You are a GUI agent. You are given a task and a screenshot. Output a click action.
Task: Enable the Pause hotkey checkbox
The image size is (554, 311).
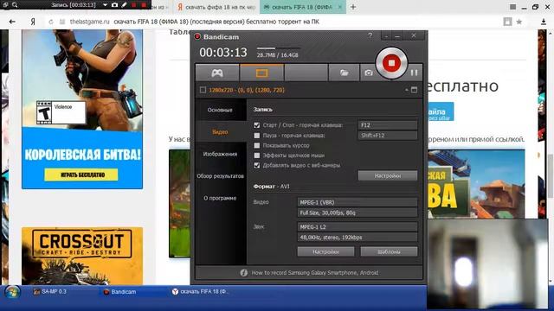coord(257,136)
